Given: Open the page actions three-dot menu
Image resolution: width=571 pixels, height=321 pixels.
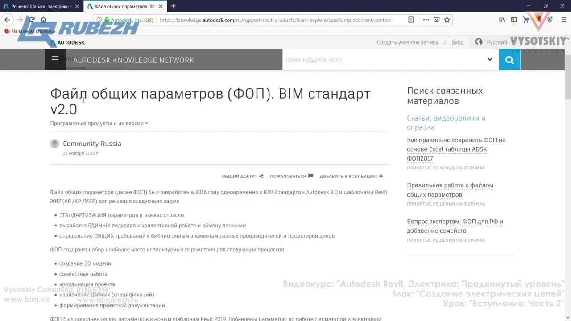Looking at the screenshot, I should coord(426,20).
